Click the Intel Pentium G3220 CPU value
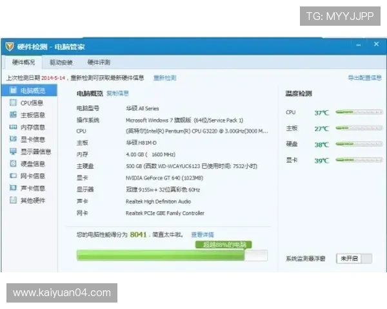Screen dimensions: 387x309 tap(197, 131)
